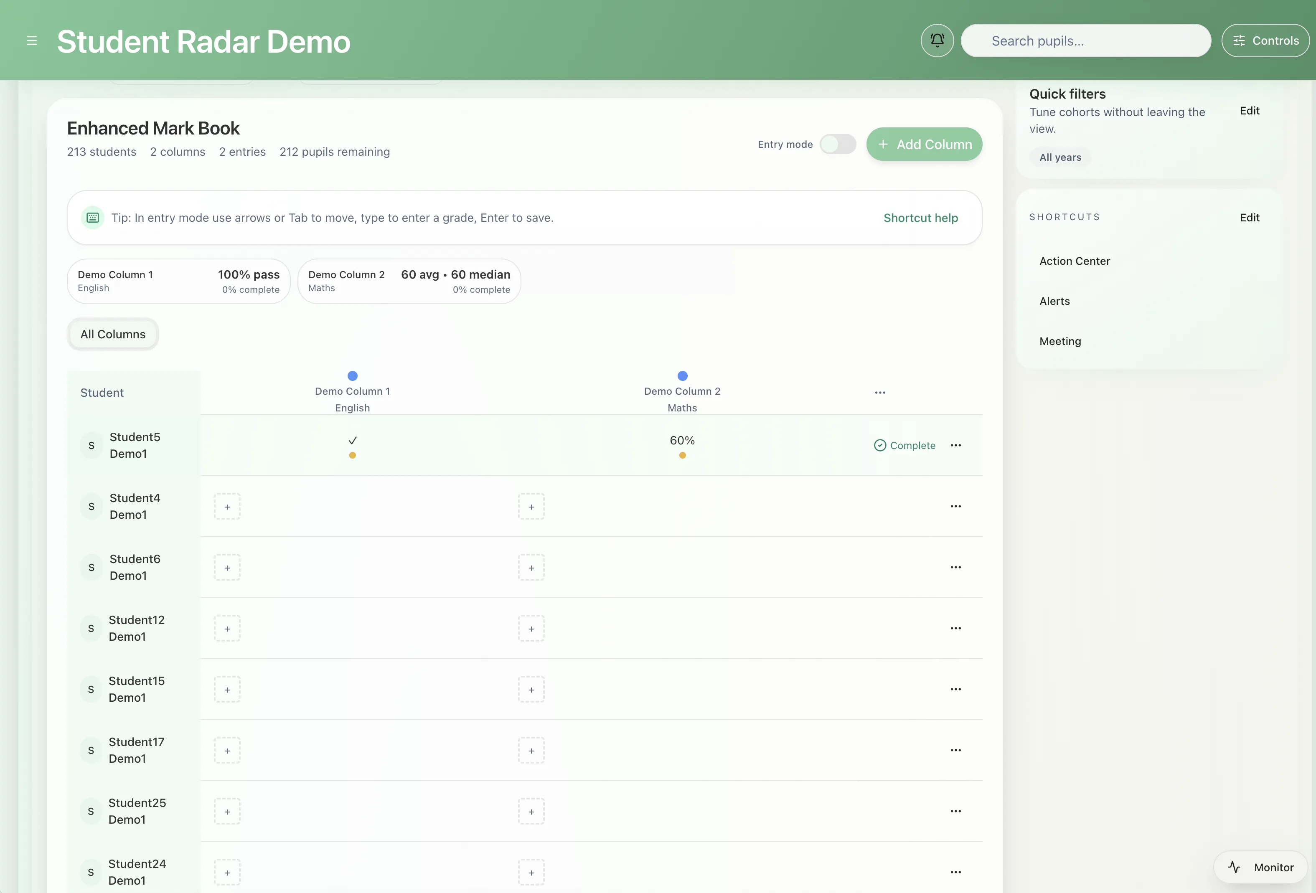This screenshot has width=1316, height=893.
Task: Click the keyboard tip icon
Action: click(x=92, y=218)
